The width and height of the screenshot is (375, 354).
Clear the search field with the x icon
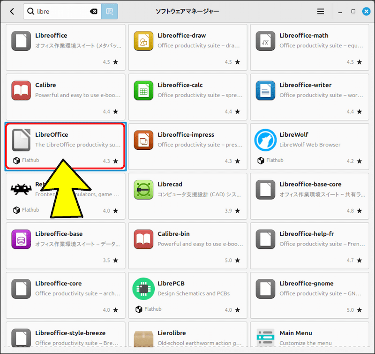coord(93,11)
